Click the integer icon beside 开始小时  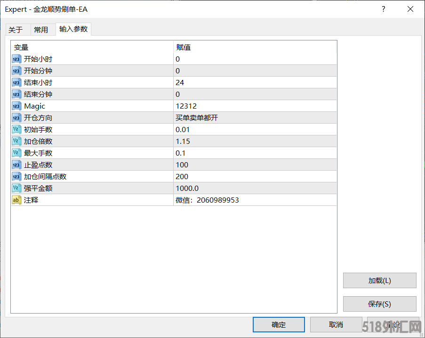[16, 59]
